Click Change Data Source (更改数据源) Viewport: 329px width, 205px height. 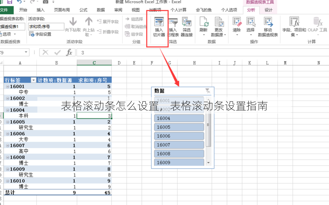click(x=218, y=27)
